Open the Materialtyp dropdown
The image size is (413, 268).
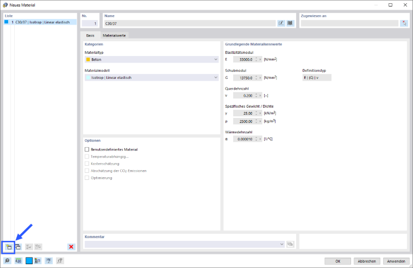(152, 60)
